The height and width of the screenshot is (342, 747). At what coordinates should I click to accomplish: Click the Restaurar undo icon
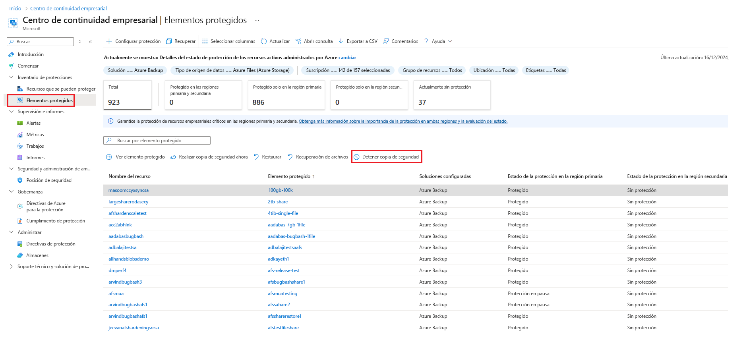click(x=256, y=157)
